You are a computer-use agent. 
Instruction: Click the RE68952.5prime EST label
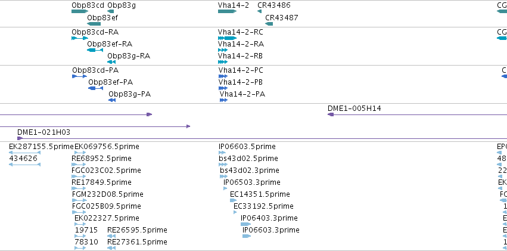[x=101, y=159]
